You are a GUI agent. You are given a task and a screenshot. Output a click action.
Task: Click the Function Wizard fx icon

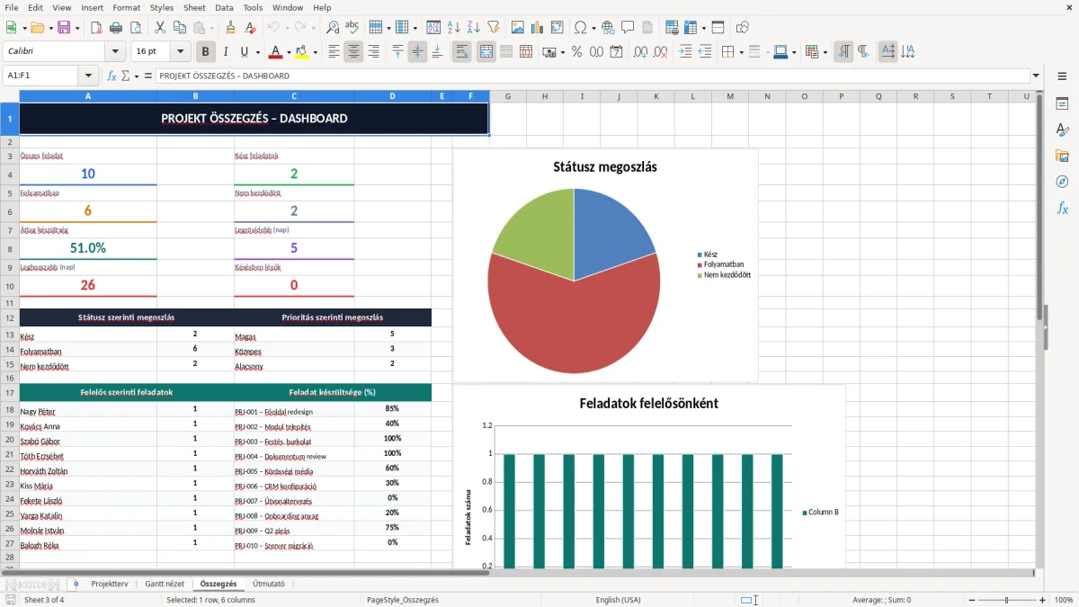pos(112,76)
